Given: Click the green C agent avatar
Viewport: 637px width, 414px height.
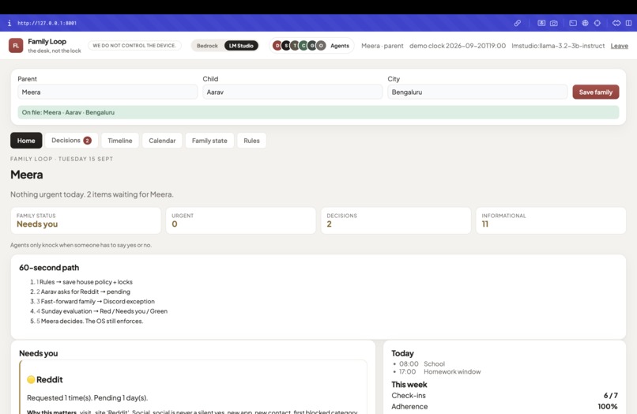Looking at the screenshot, I should tap(303, 46).
